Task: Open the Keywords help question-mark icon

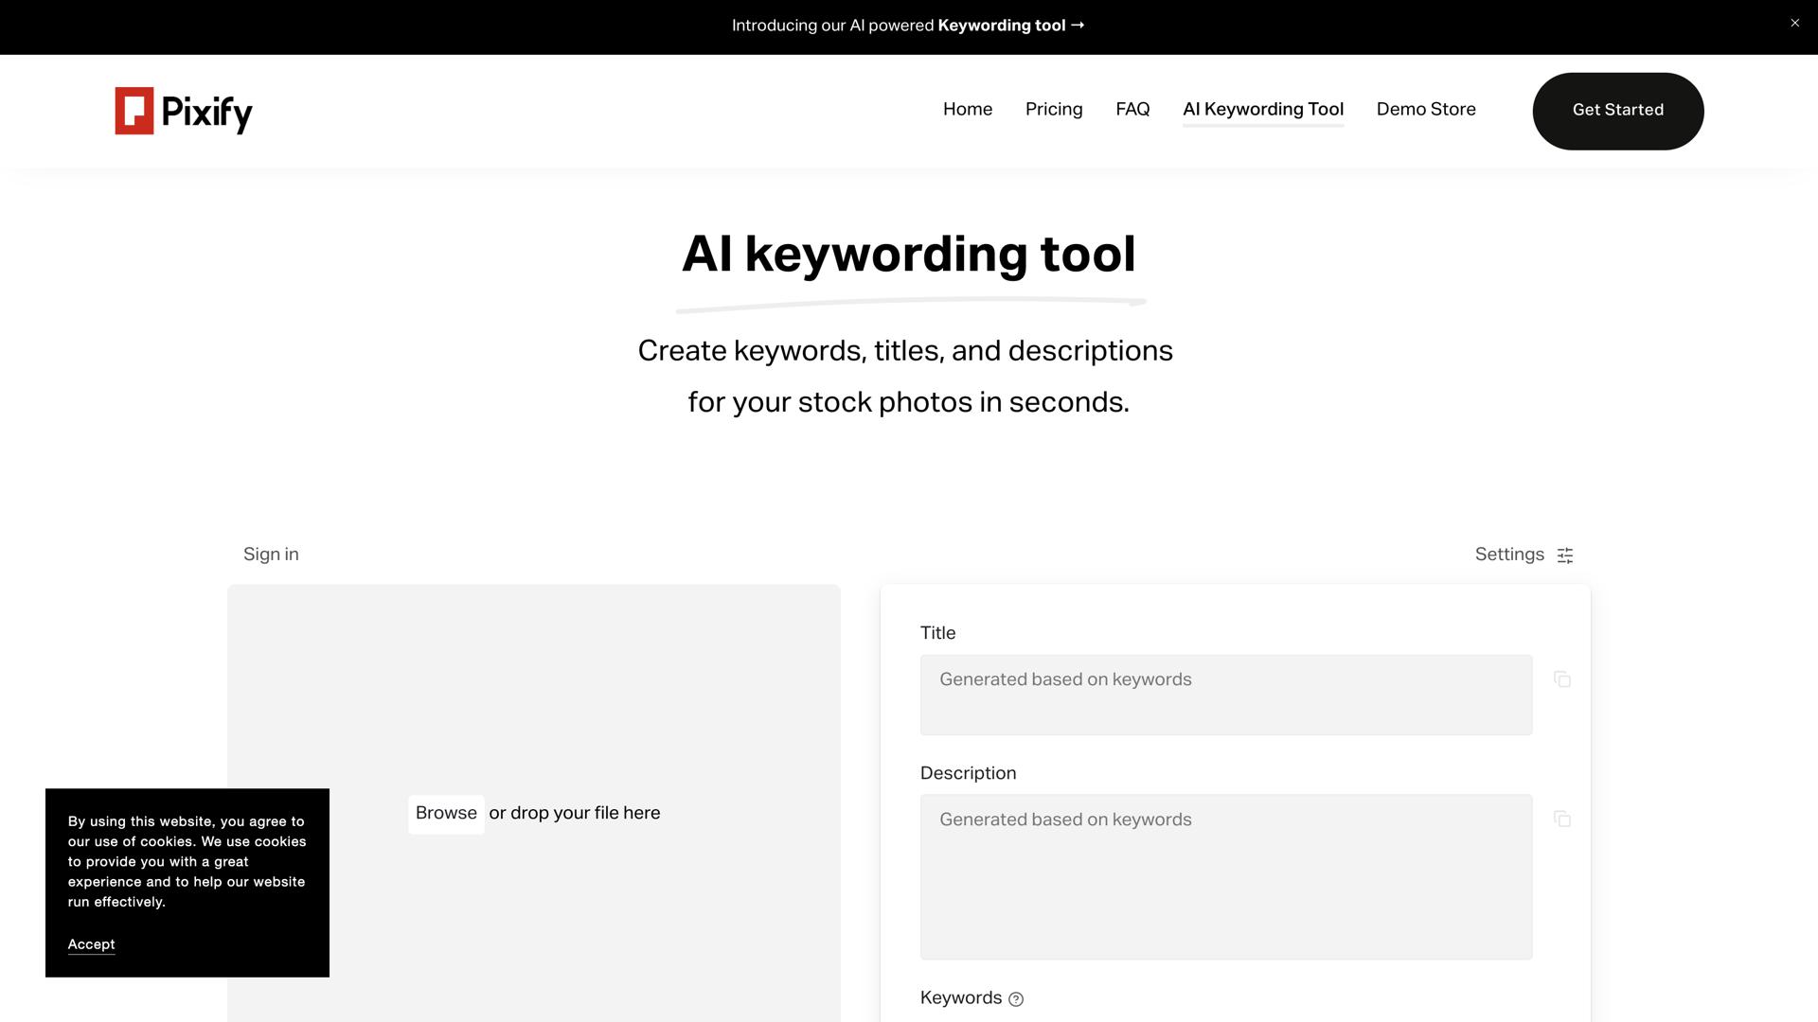Action: [x=1016, y=998]
